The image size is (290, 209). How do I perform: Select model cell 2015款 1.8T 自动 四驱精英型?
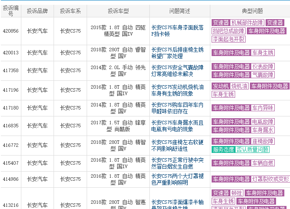(118, 31)
